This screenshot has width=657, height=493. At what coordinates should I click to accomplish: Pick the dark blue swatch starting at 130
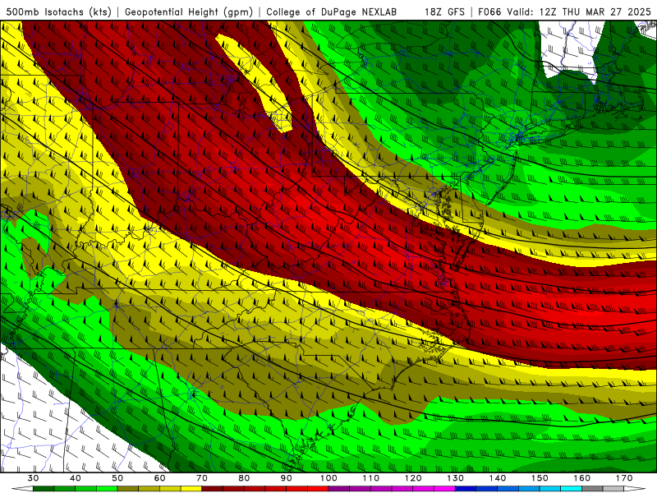(466, 489)
